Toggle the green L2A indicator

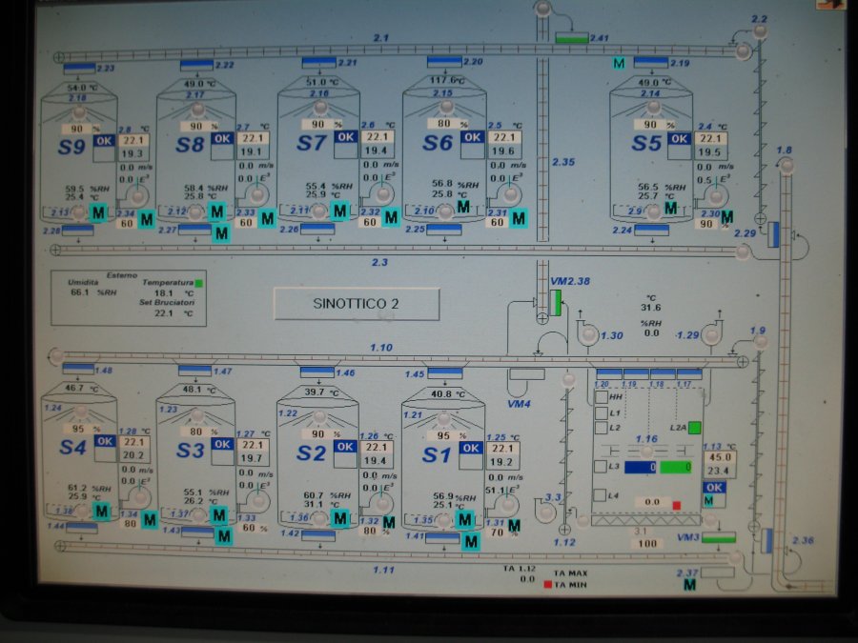click(694, 428)
